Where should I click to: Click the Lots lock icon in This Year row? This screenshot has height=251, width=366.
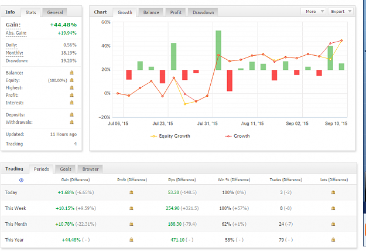333,239
